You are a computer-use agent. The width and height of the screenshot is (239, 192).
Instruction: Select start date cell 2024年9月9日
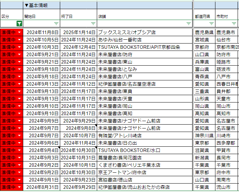point(42,121)
